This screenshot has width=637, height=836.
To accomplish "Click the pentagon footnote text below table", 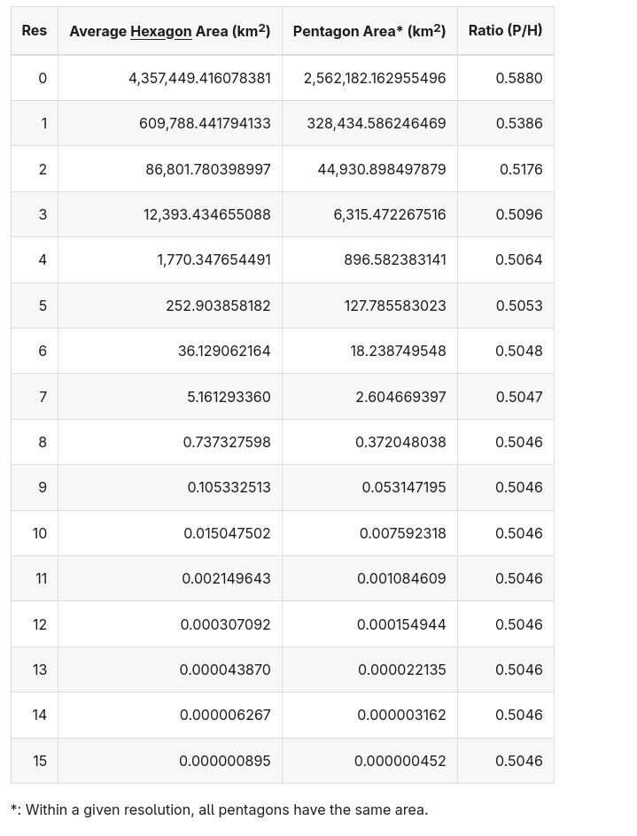I will pos(219,809).
